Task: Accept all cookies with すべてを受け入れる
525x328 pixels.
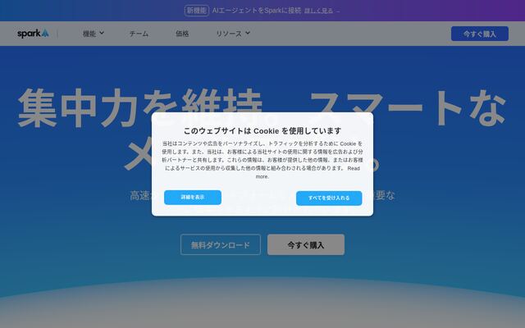Action: 329,198
